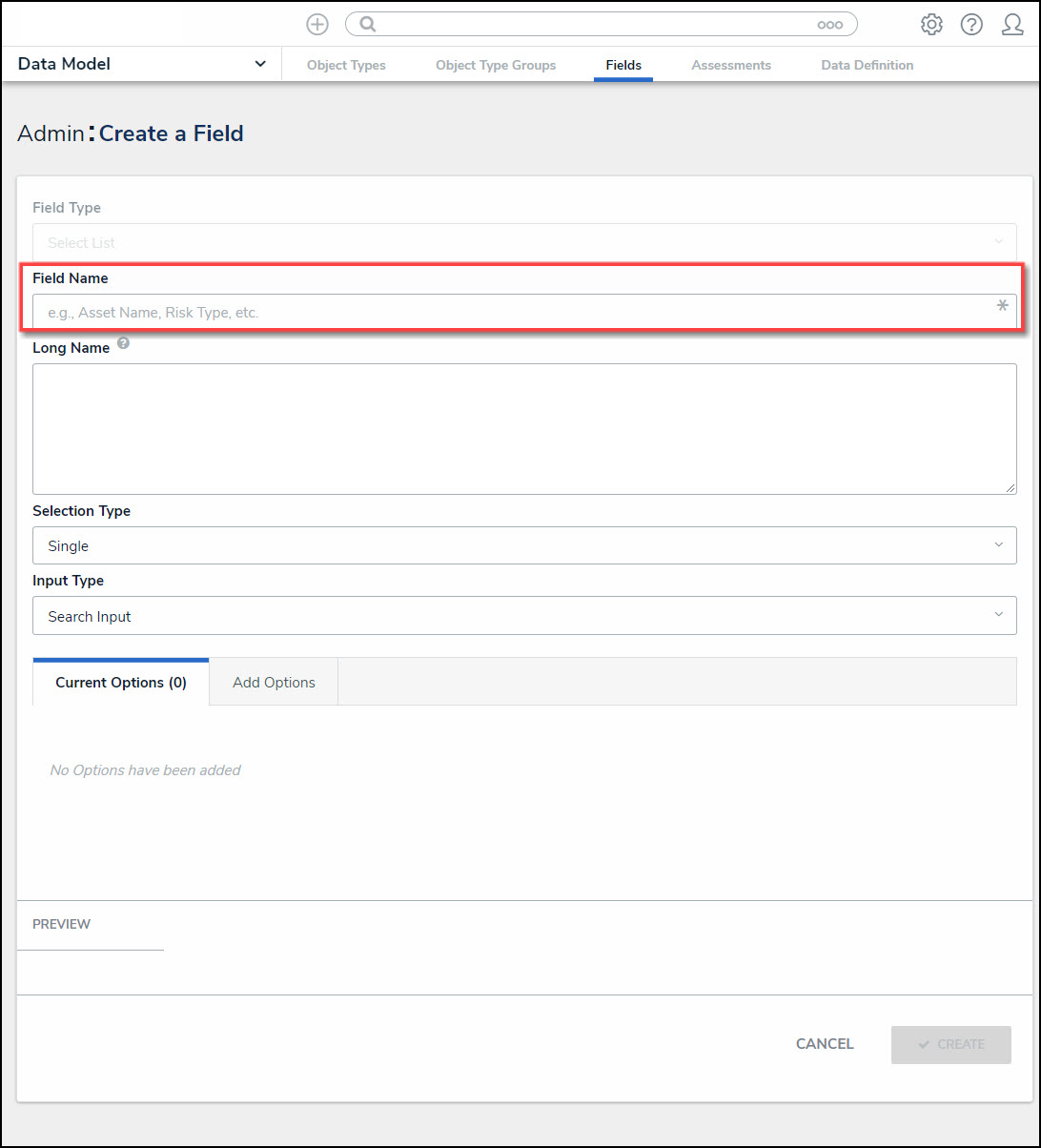Click the 'Admin: Create a Field' heading
Image resolution: width=1041 pixels, height=1148 pixels.
pyautogui.click(x=131, y=133)
